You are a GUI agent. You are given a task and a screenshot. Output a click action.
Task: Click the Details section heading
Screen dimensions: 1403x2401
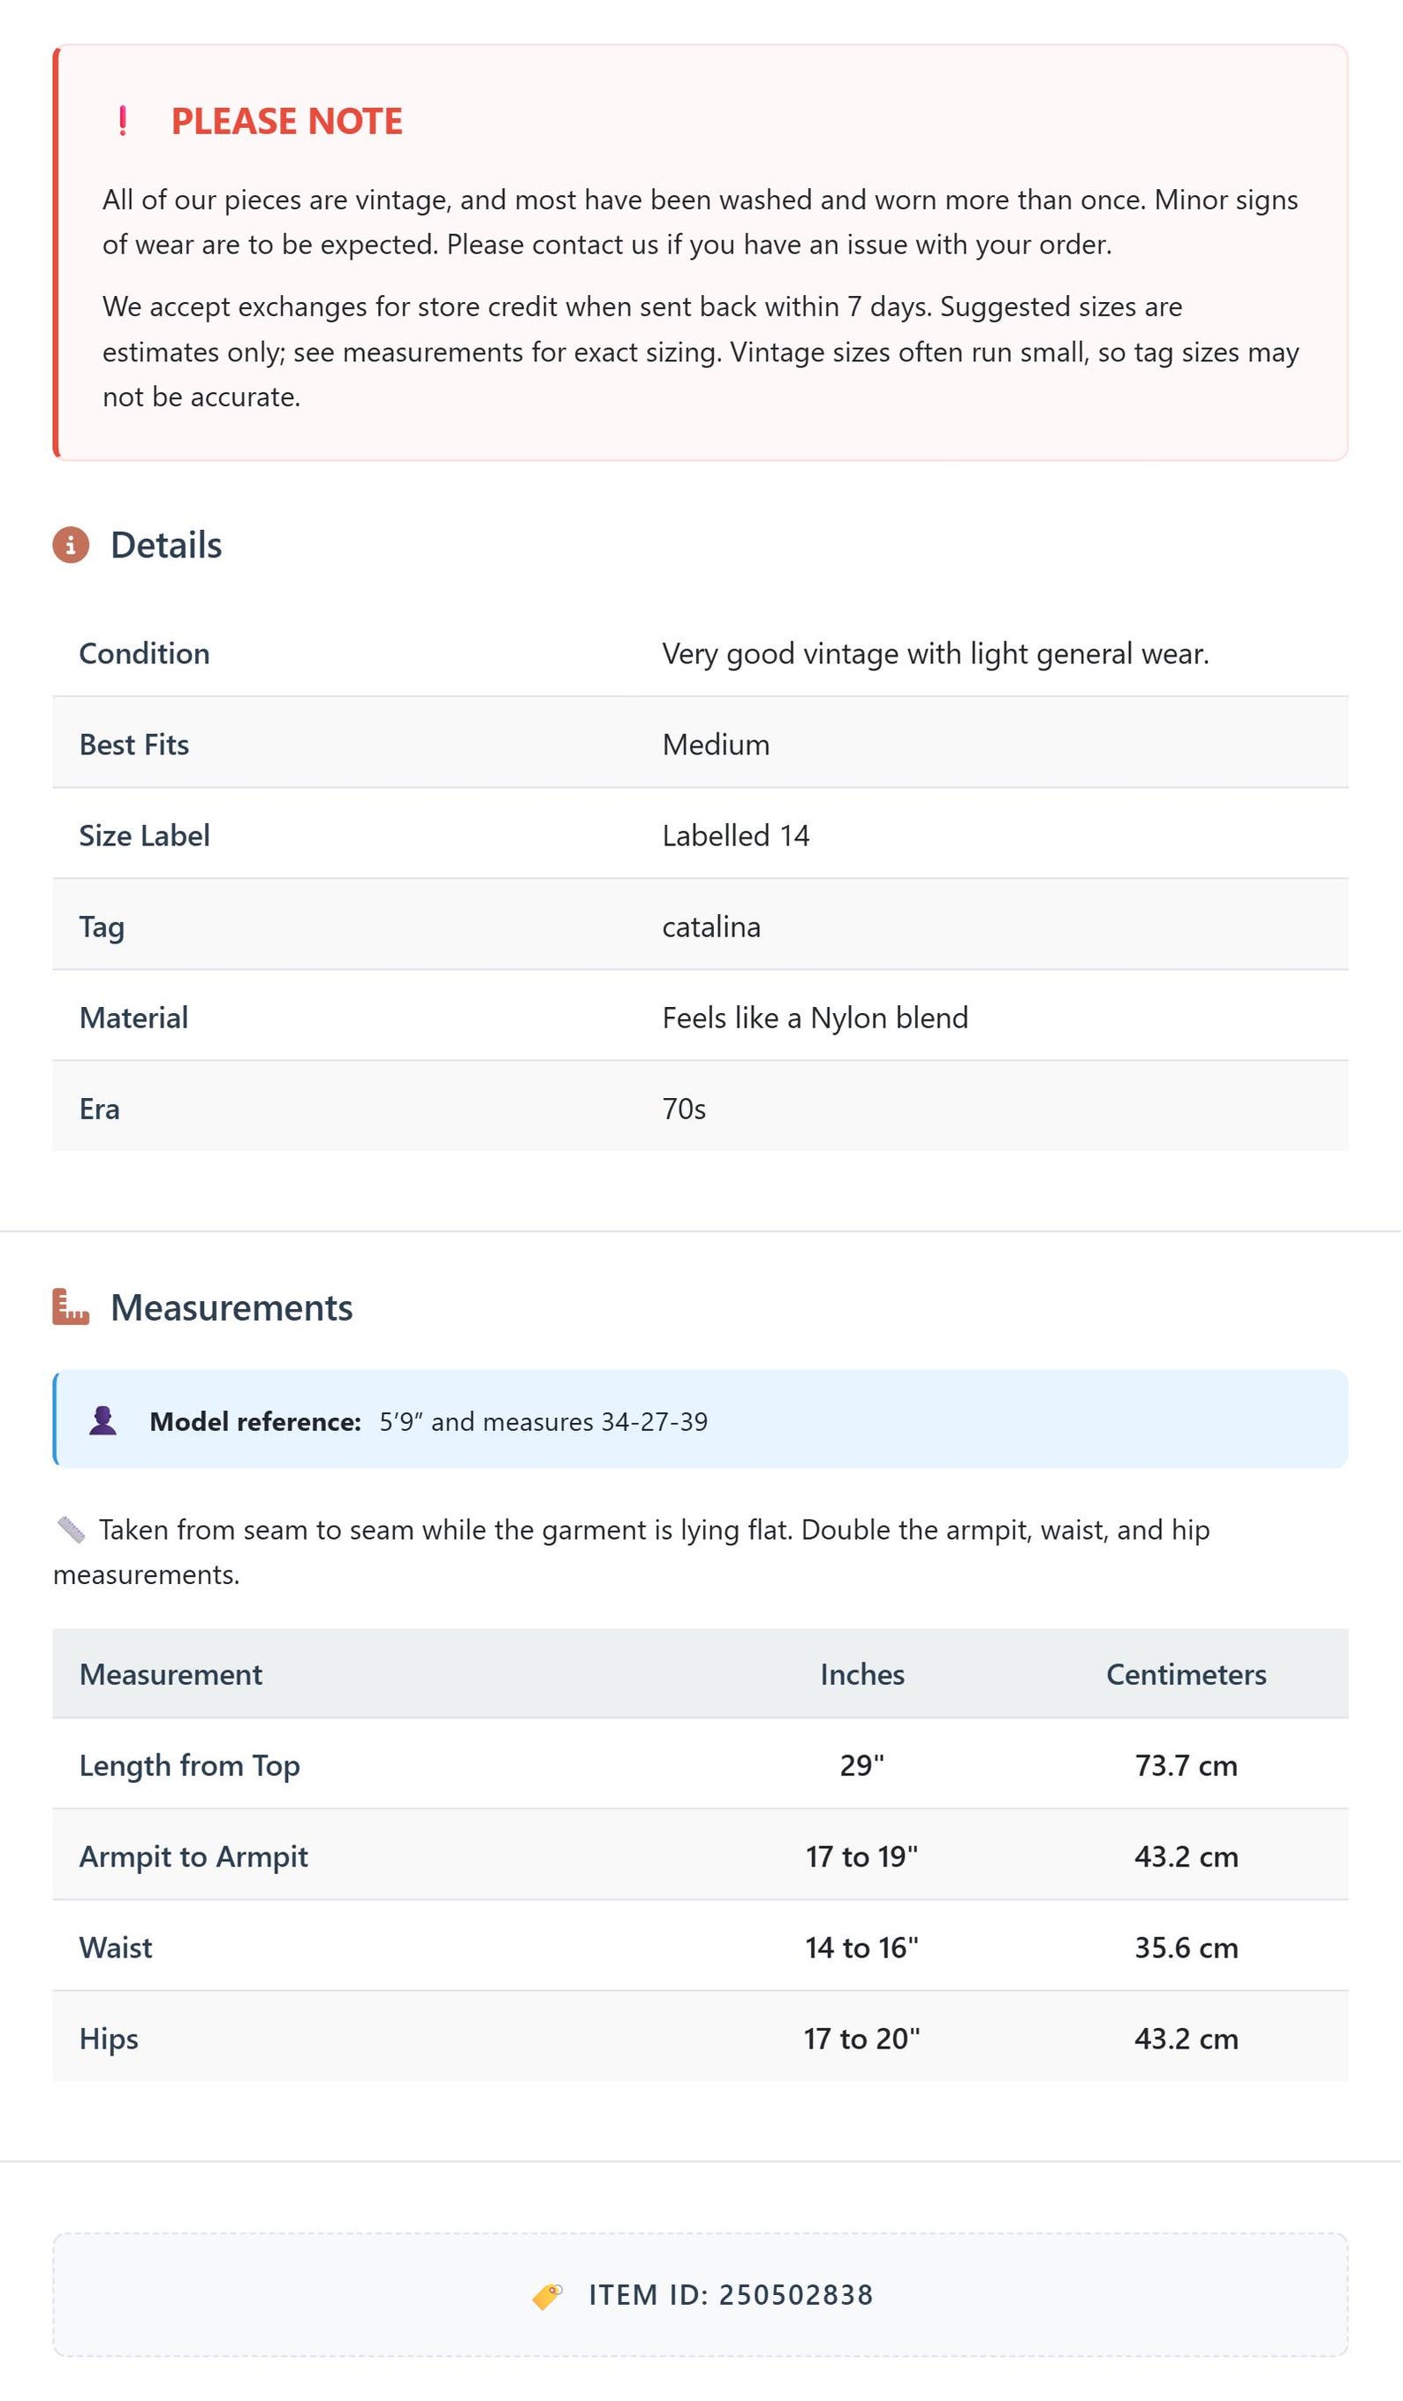click(x=167, y=546)
